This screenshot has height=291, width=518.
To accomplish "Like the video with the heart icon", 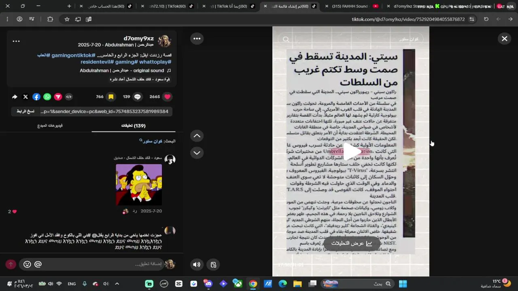I will pos(167,97).
